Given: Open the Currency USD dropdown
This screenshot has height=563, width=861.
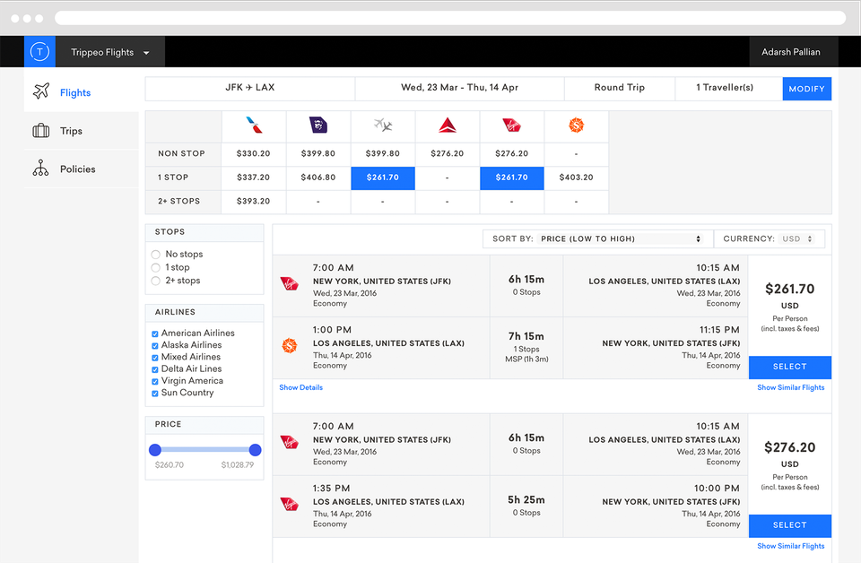Looking at the screenshot, I should [x=796, y=239].
